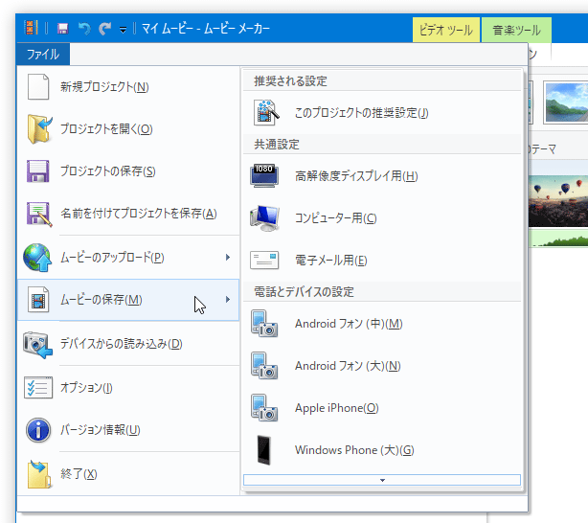Select このプロジェクトの推奨設定(J)

(x=382, y=113)
